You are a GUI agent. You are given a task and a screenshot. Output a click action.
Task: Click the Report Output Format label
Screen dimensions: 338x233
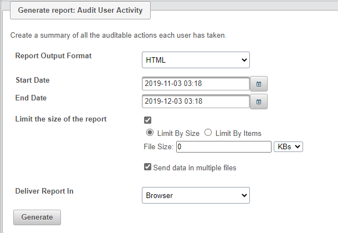53,56
